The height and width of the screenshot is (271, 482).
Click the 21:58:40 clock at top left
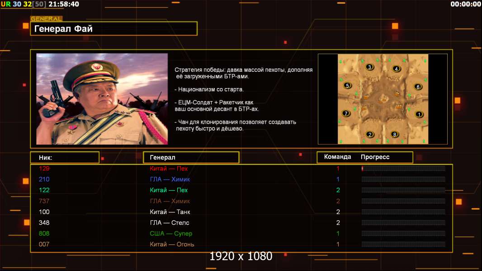click(x=64, y=4)
